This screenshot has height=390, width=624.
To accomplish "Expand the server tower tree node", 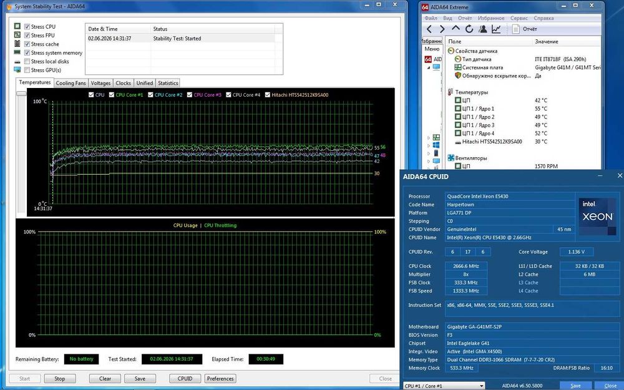I will [x=429, y=154].
